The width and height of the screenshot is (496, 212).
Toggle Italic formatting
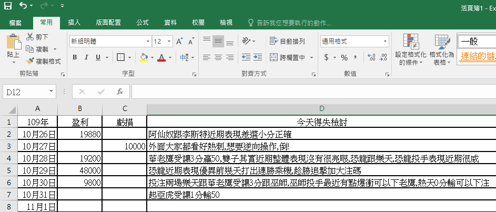pos(86,57)
